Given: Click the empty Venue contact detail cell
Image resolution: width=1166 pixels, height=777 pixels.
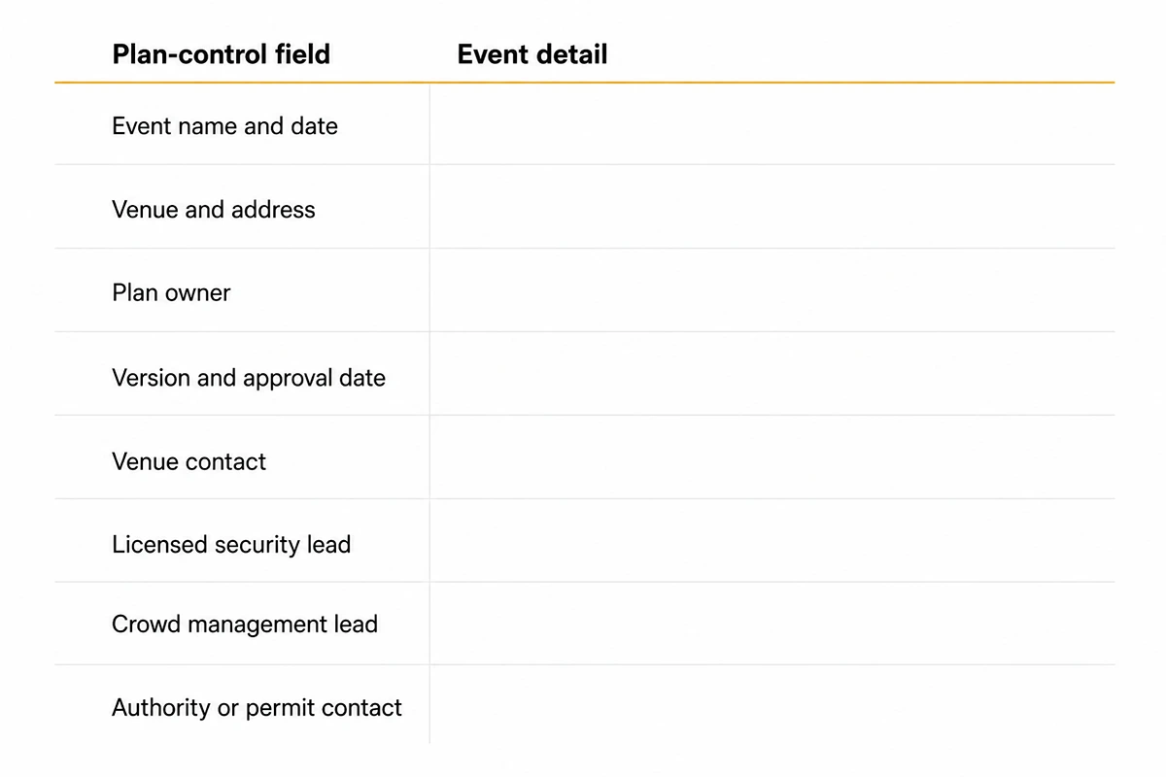Looking at the screenshot, I should tap(772, 457).
